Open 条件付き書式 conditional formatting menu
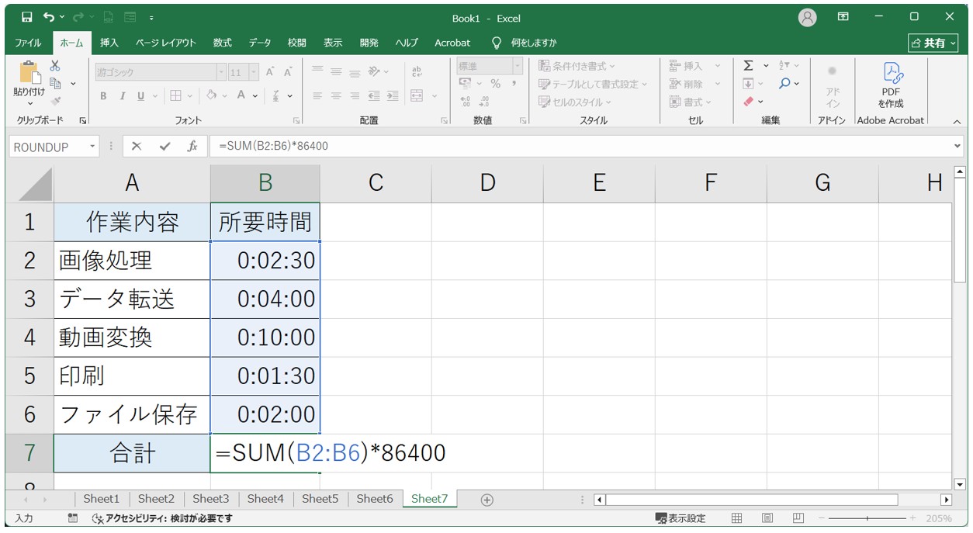The image size is (973, 533). (x=577, y=66)
